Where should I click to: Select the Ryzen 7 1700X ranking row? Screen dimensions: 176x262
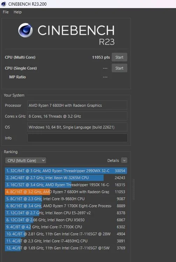click(66, 206)
